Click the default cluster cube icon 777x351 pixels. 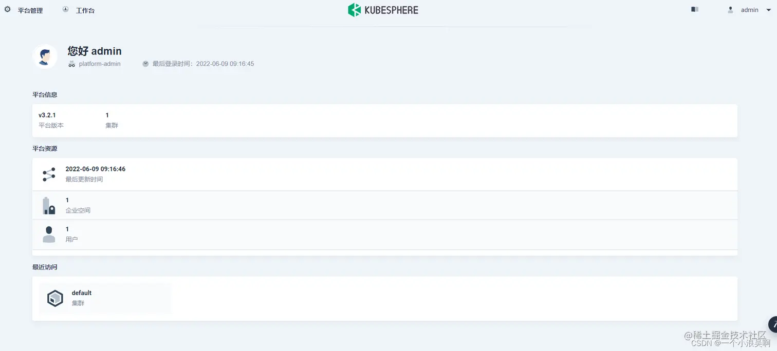pyautogui.click(x=55, y=298)
